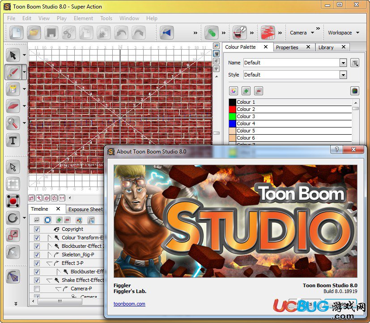Add timeline element with green plus
The image size is (370, 323).
[59, 220]
